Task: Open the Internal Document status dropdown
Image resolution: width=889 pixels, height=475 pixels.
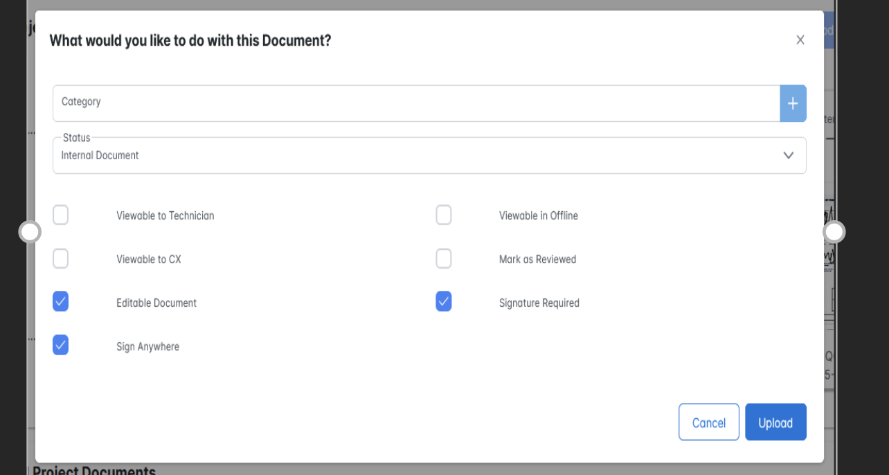Action: click(x=415, y=155)
